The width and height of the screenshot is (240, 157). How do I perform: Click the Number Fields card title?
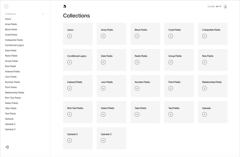point(142,82)
